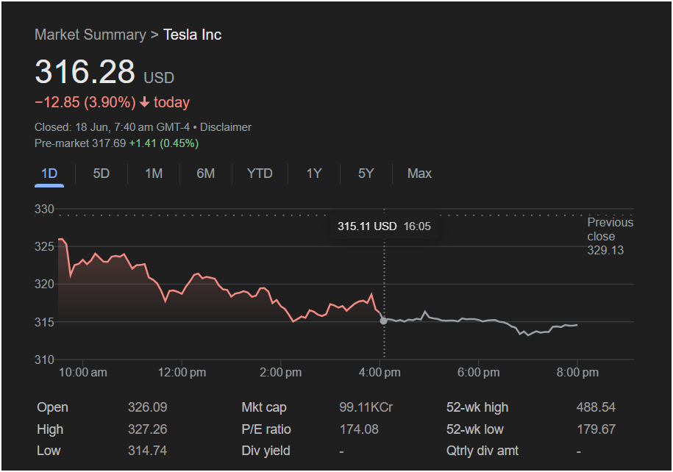The height and width of the screenshot is (472, 673).
Task: Click the 52-wk high label
Action: pos(477,407)
